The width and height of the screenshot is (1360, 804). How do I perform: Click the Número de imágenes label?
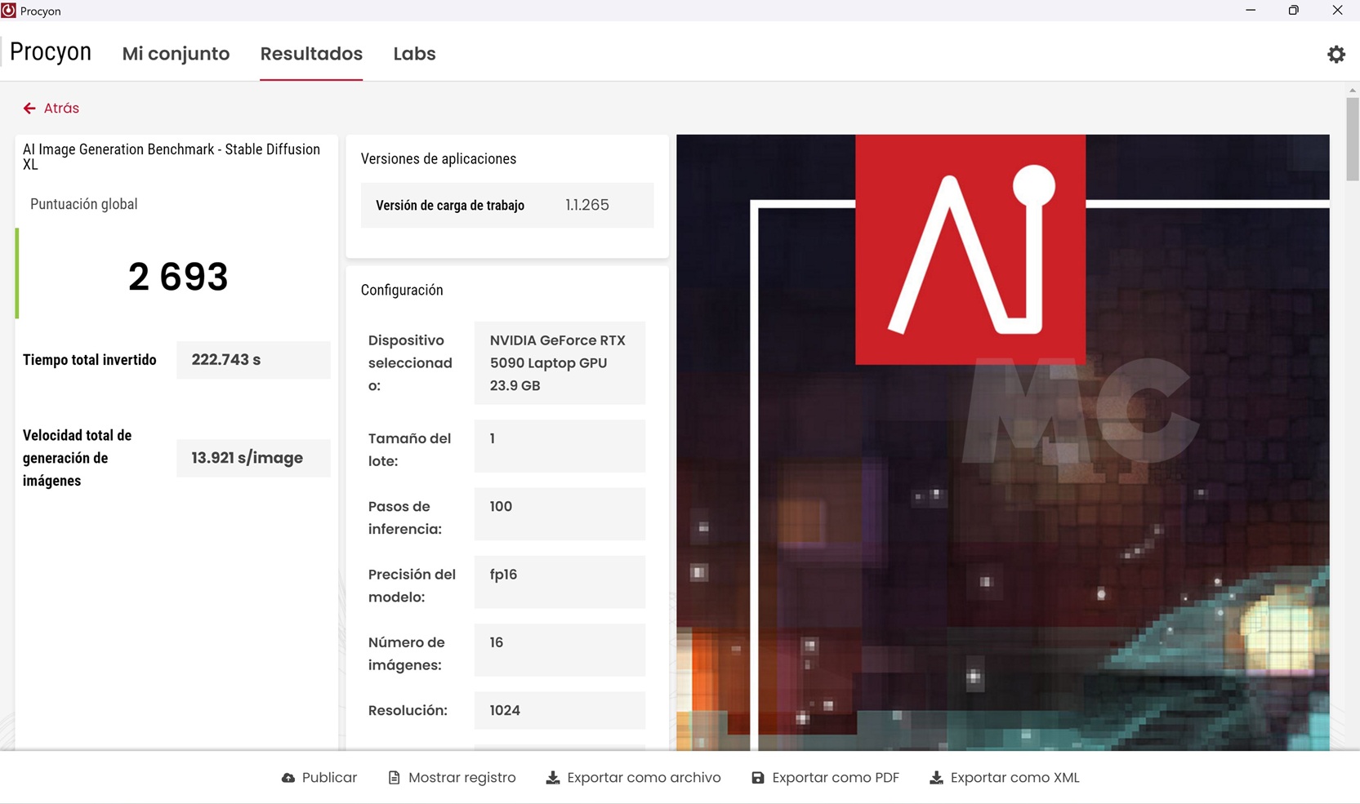coord(407,654)
